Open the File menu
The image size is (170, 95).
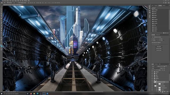[3, 1]
